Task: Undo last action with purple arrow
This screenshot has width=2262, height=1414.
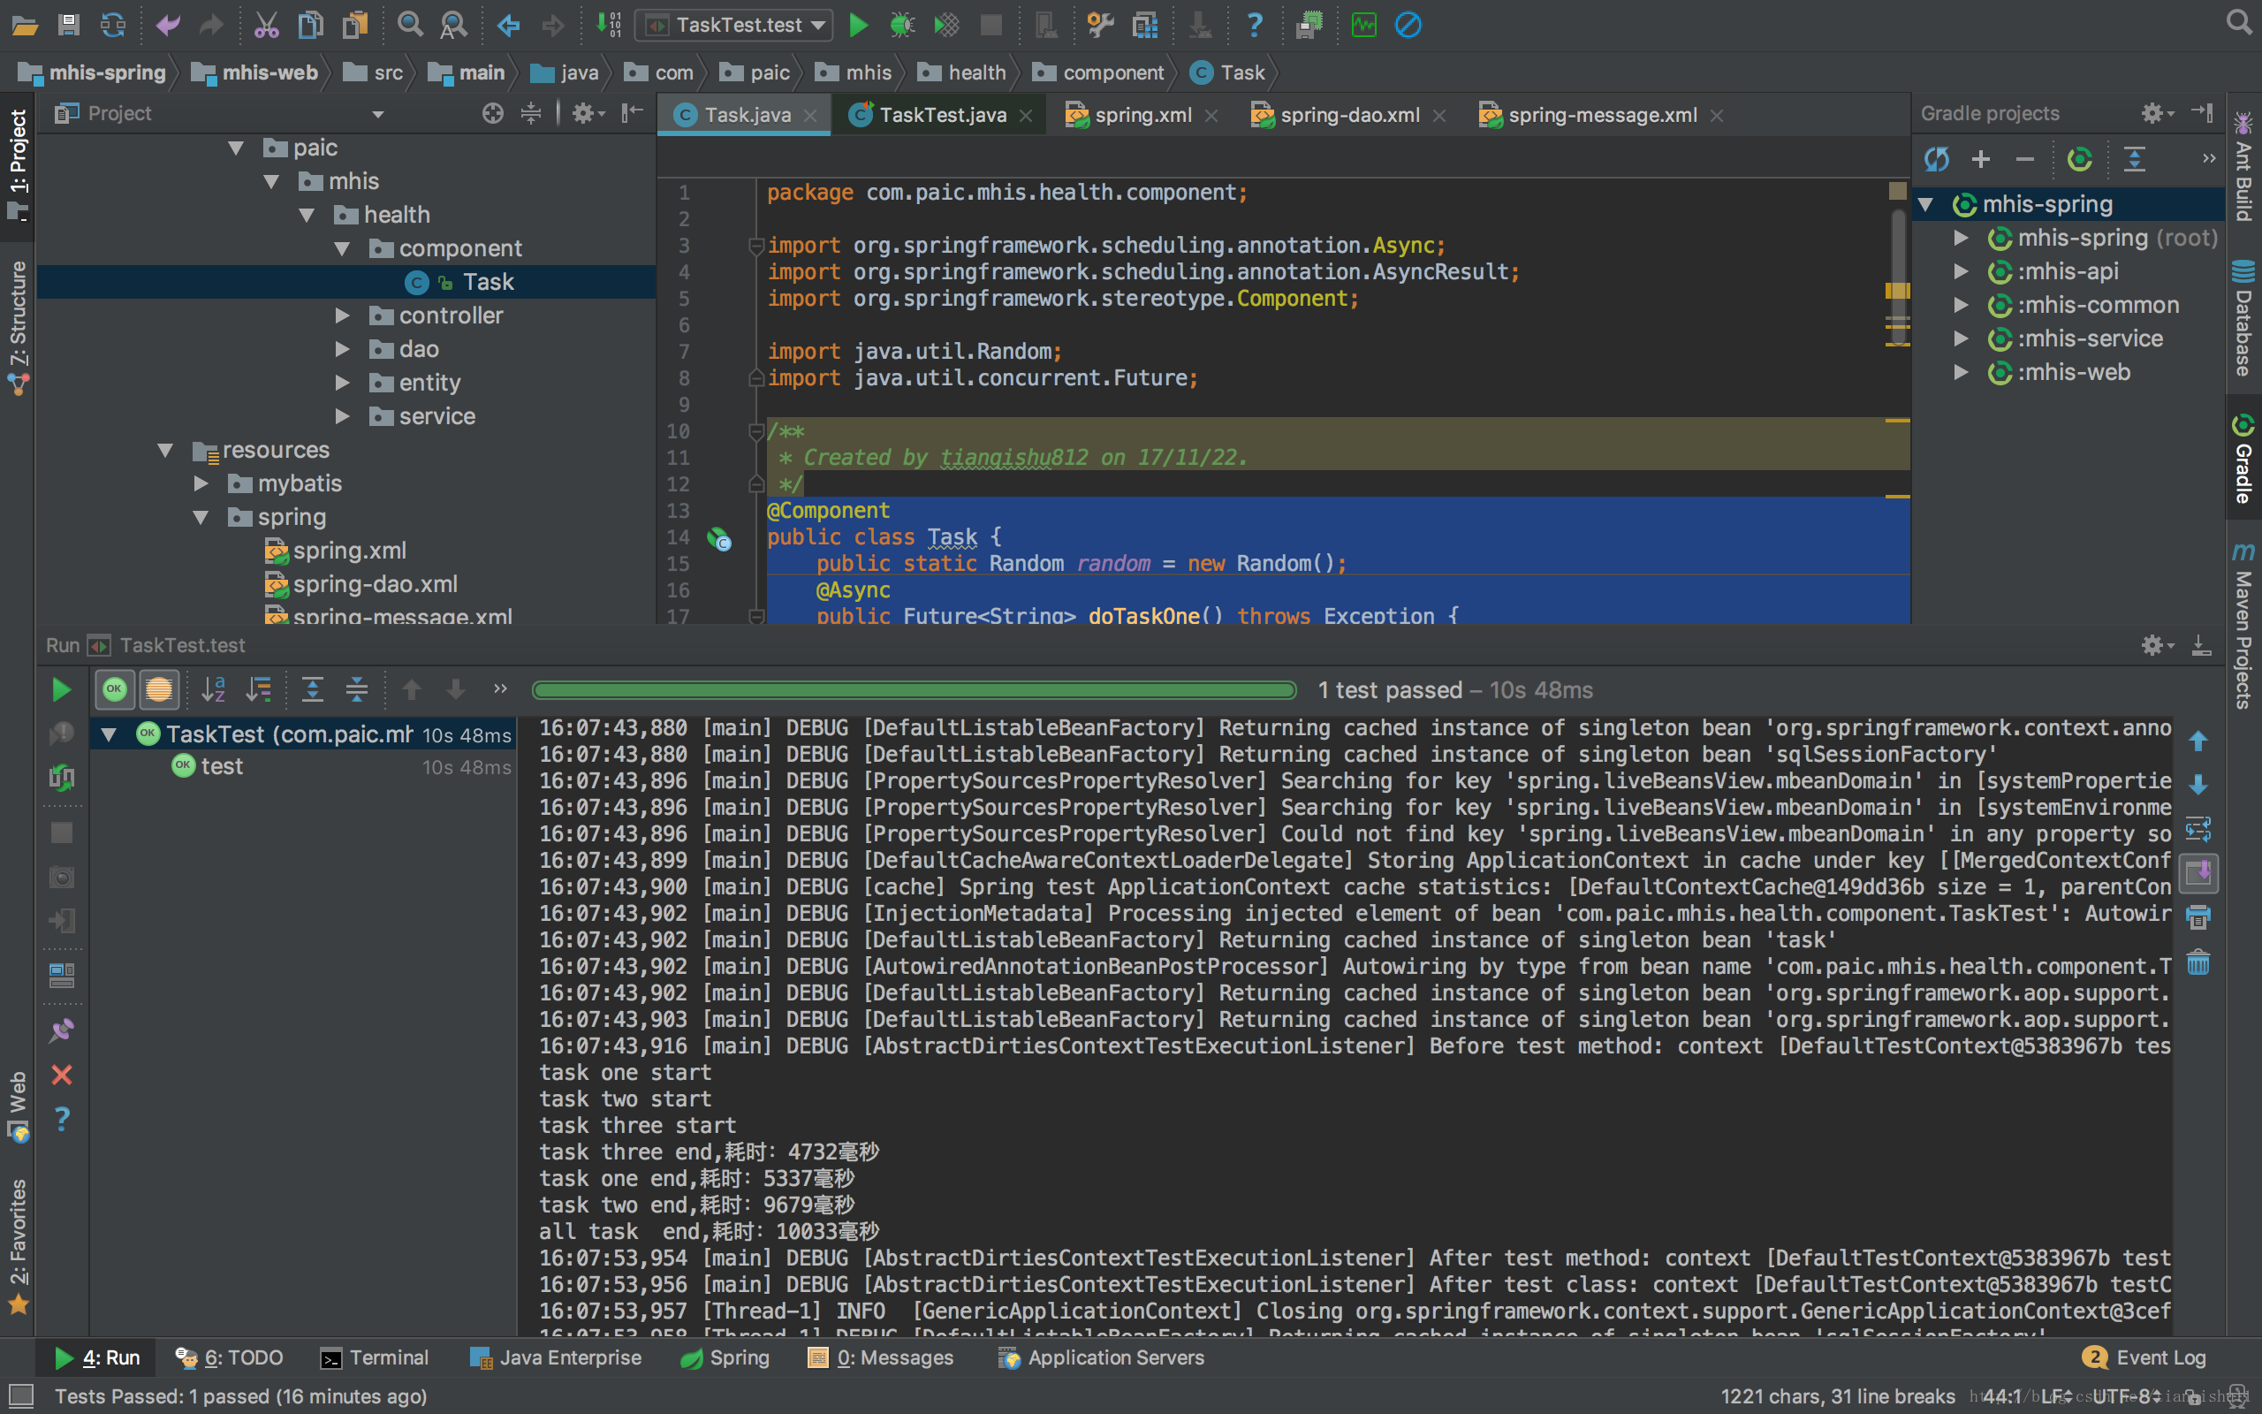Action: [x=168, y=26]
